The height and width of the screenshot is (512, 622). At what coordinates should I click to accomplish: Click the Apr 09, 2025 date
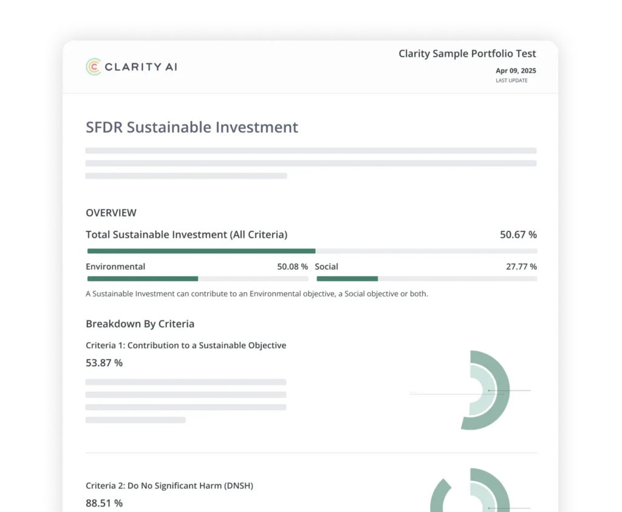click(x=516, y=70)
